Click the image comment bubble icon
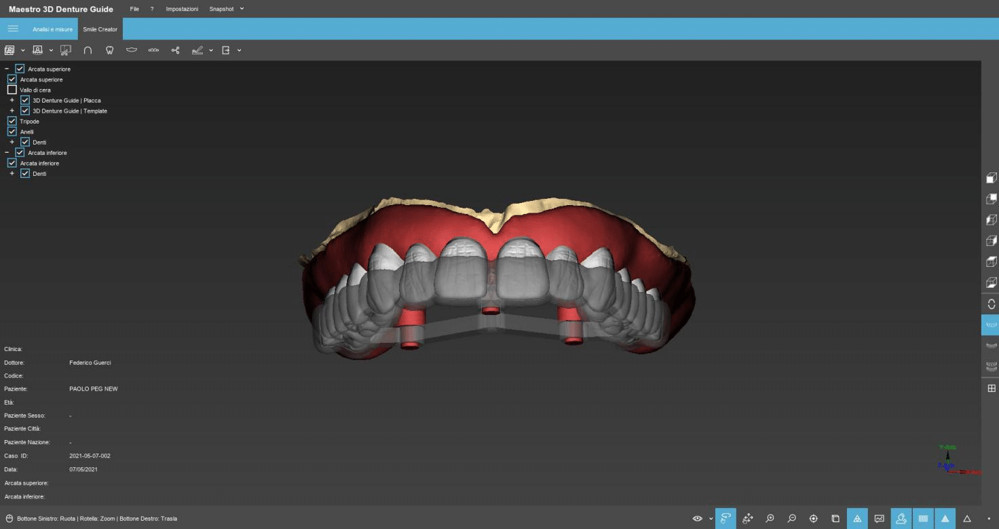This screenshot has width=999, height=529. (x=880, y=519)
